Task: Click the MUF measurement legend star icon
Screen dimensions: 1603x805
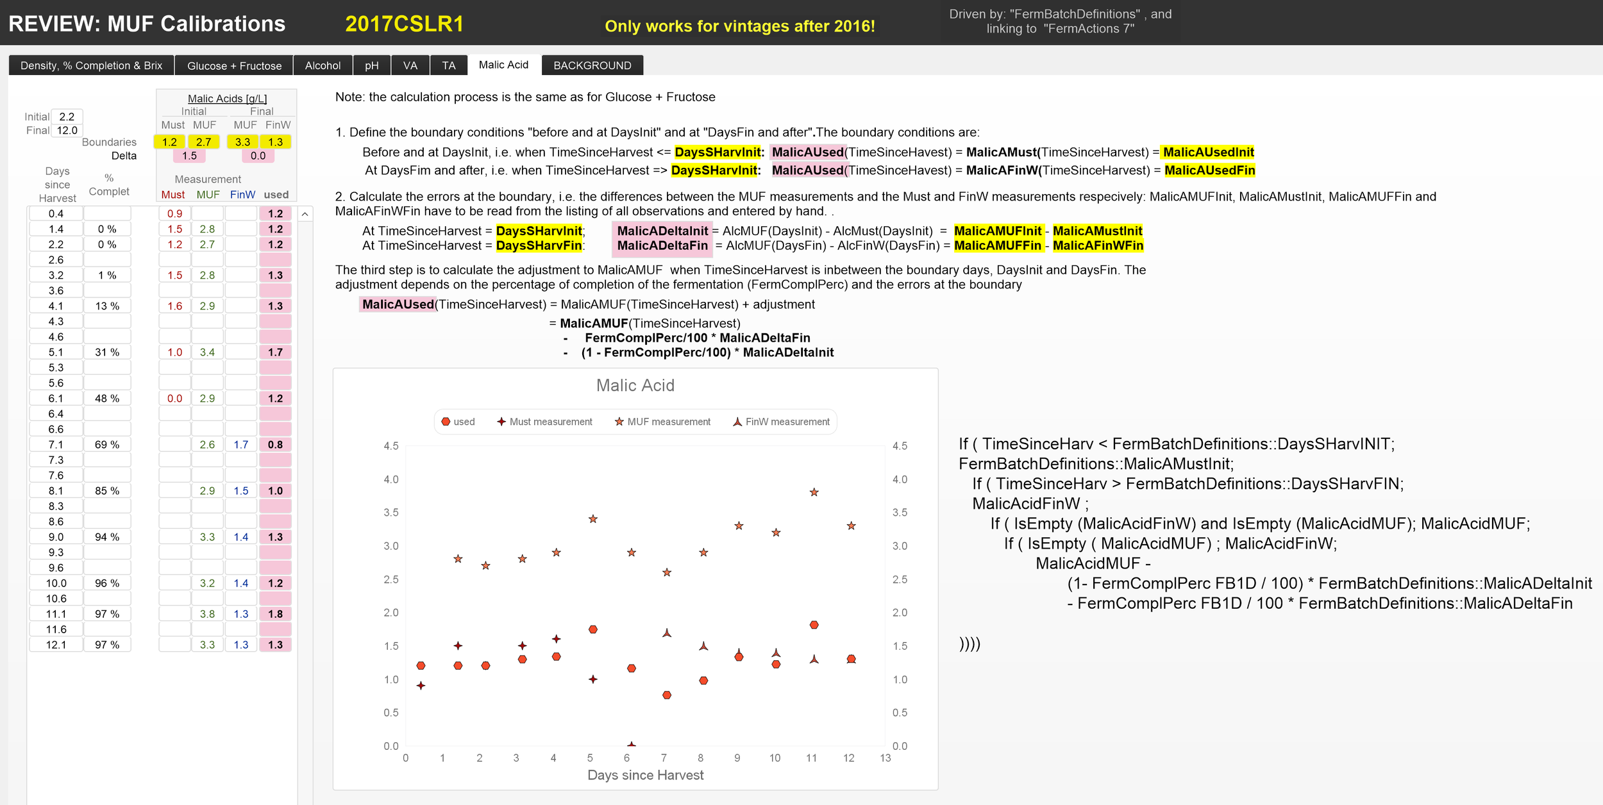Action: 619,422
